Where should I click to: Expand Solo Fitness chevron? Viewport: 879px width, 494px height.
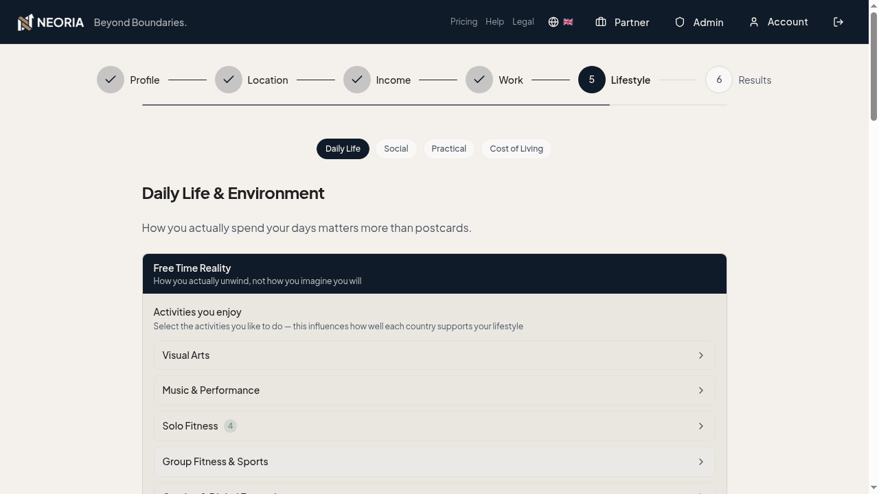coord(701,426)
